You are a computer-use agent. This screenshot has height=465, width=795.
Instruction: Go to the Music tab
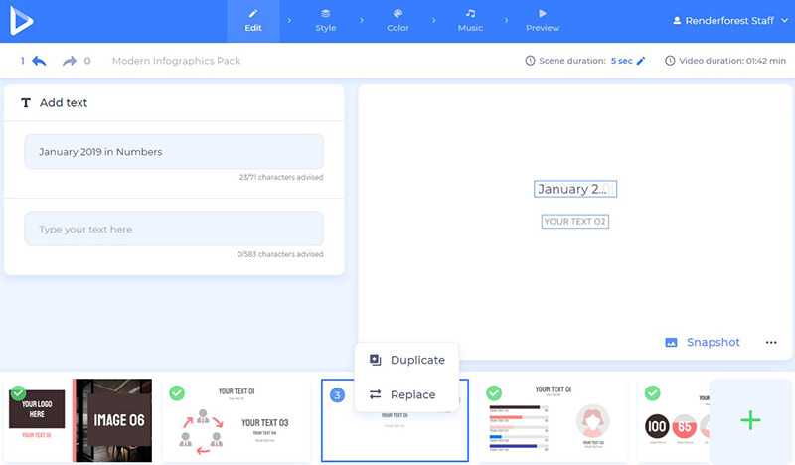click(x=470, y=21)
